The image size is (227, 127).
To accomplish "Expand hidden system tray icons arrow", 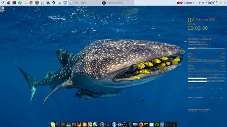I will tap(206, 3).
